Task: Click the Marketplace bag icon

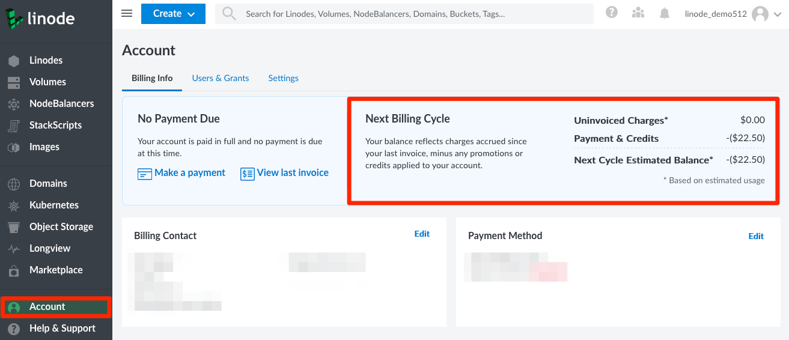Action: coord(14,270)
